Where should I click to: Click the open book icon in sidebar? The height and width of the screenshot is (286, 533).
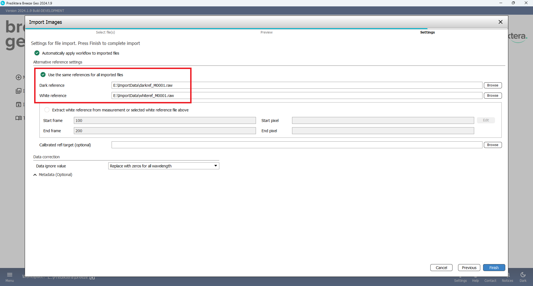pyautogui.click(x=19, y=118)
